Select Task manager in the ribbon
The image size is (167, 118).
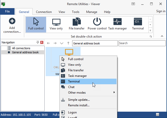[118, 25]
